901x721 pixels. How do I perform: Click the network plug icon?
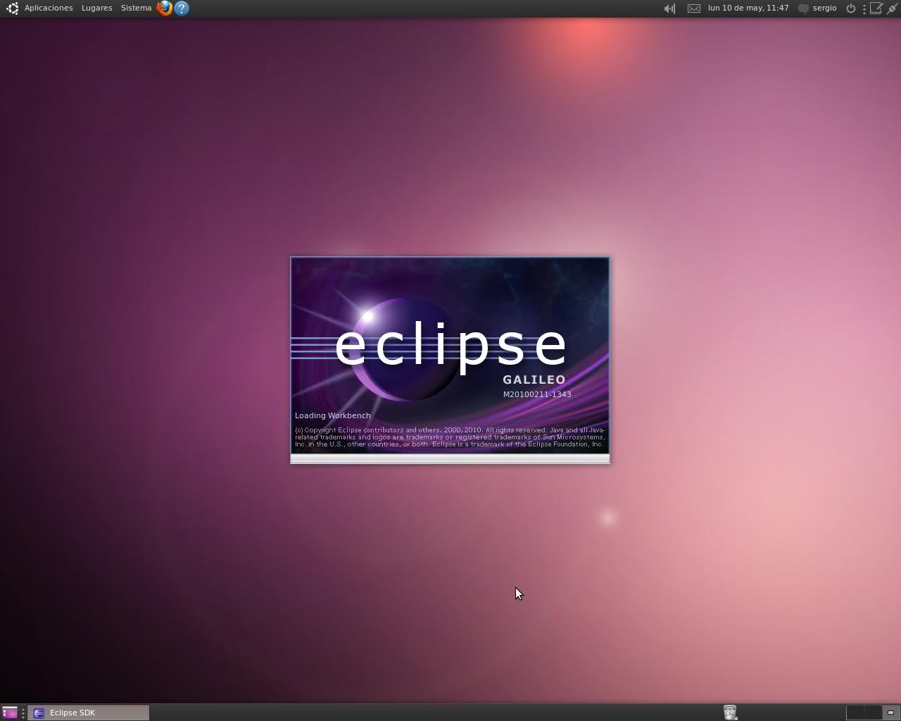tap(893, 8)
